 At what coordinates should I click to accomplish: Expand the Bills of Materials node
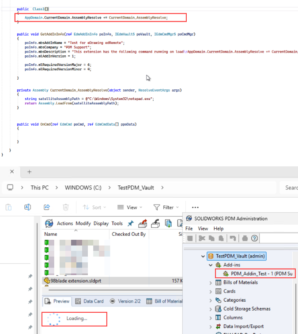[x=211, y=283]
